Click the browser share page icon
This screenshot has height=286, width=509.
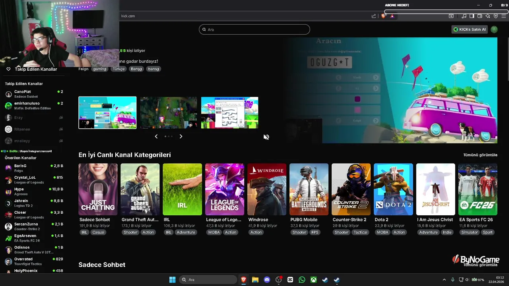(x=374, y=16)
